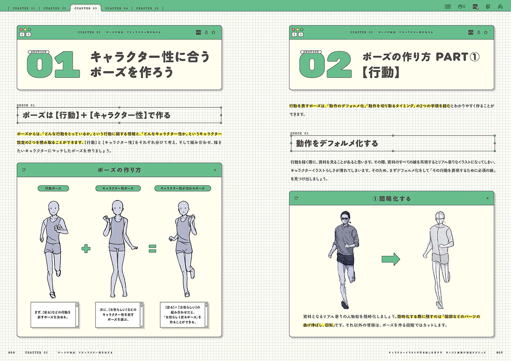511x361 pixels.
Task: Go to the CHAPTER 04 tab
Action: tap(116, 8)
